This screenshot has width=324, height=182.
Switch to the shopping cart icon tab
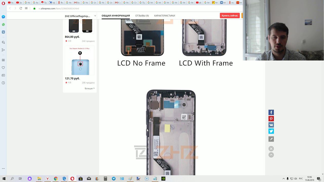pos(52,3)
